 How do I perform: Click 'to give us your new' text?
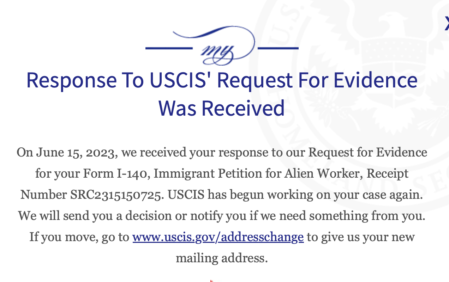point(360,237)
